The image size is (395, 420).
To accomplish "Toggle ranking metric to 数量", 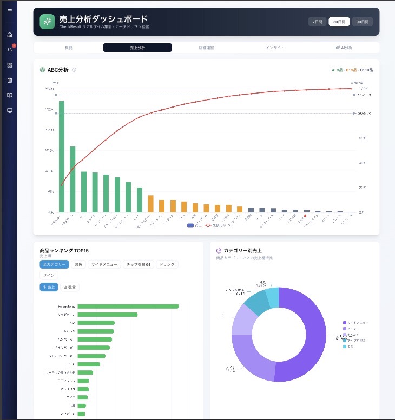I will tap(70, 287).
